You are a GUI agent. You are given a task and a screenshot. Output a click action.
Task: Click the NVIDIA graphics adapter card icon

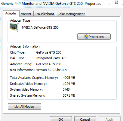pos(14,27)
